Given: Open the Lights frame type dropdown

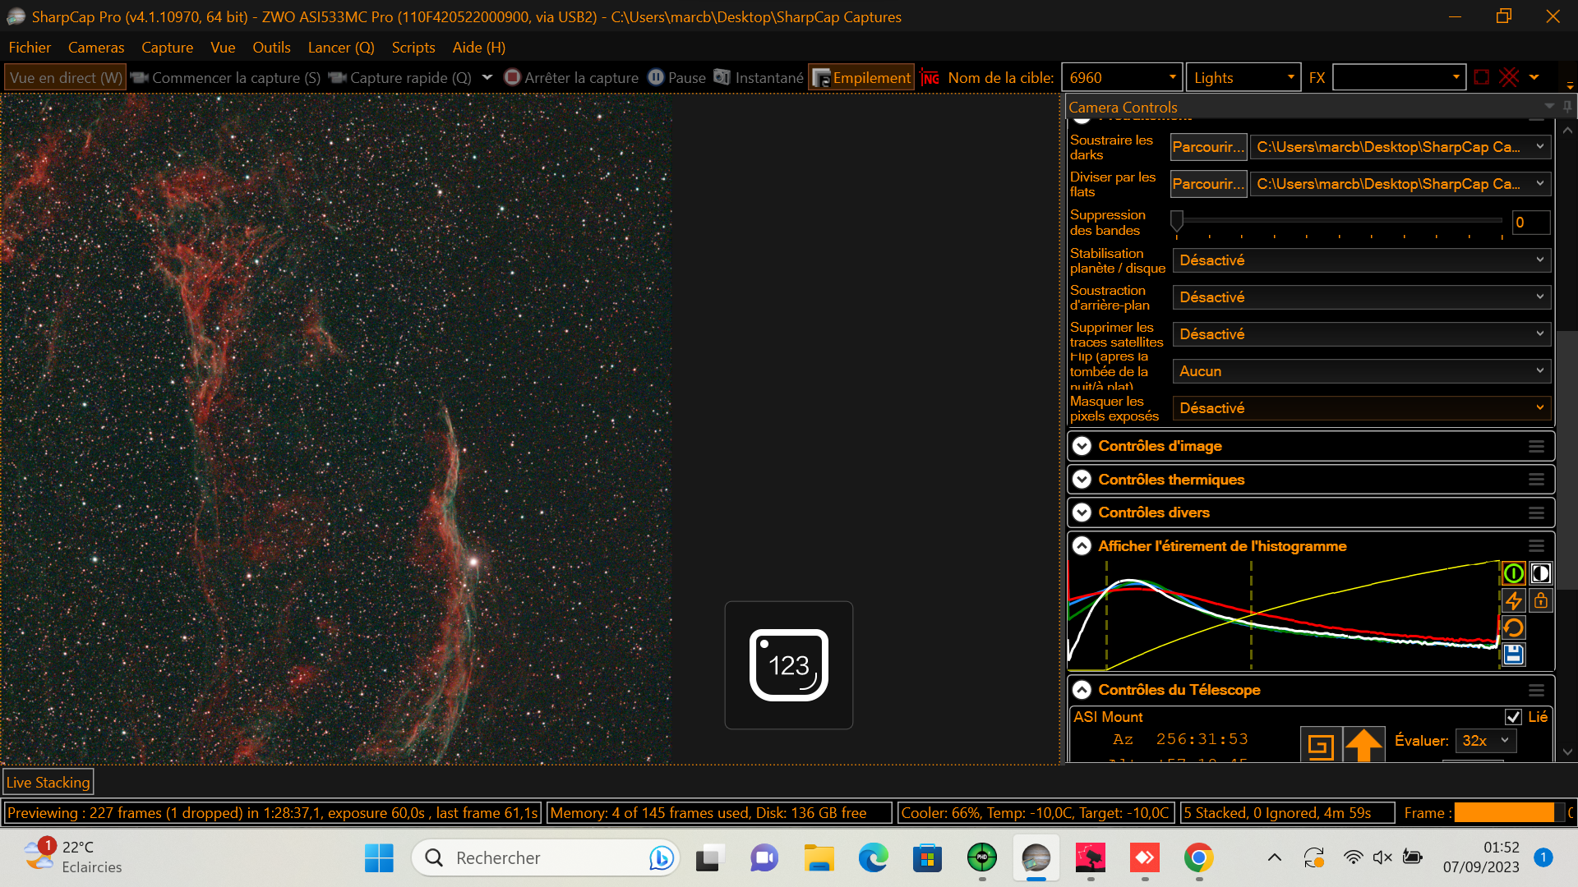Looking at the screenshot, I should click(1243, 77).
